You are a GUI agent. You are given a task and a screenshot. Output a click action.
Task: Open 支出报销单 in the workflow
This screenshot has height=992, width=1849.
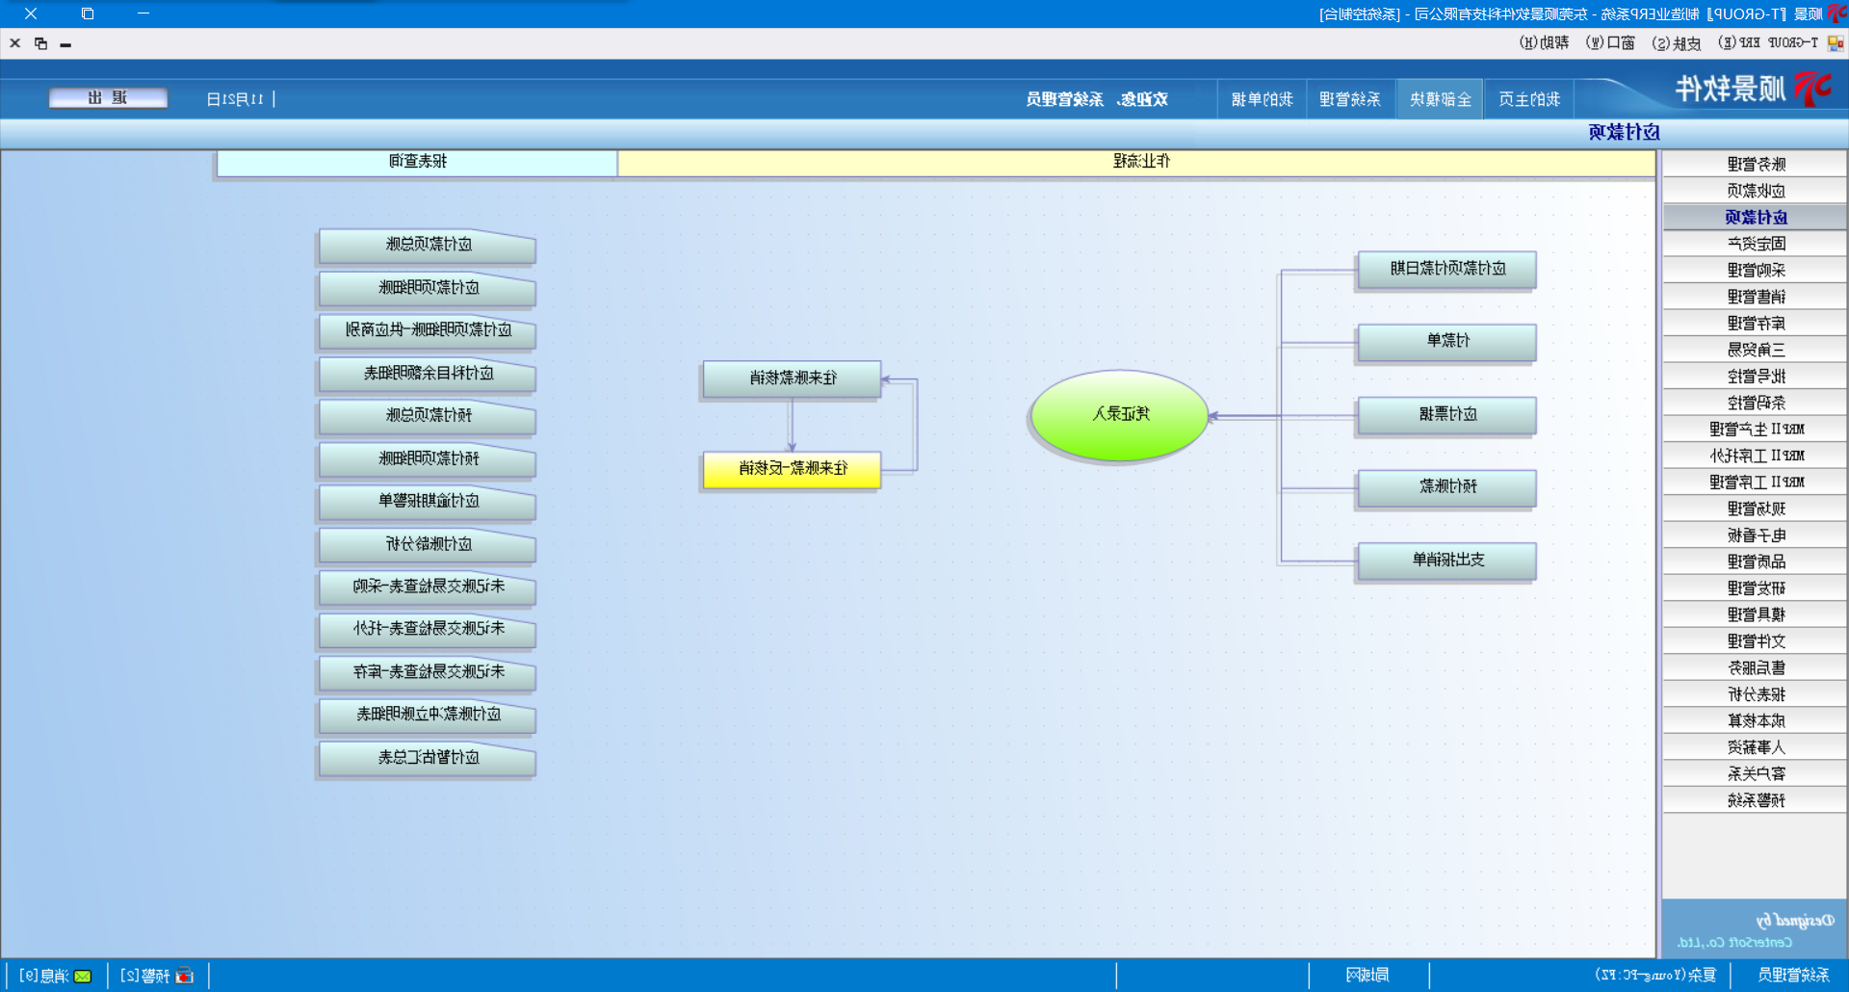click(1446, 561)
